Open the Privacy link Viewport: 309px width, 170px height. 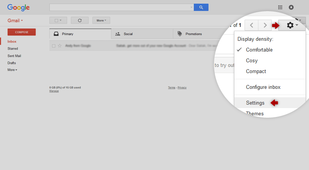tap(182, 88)
